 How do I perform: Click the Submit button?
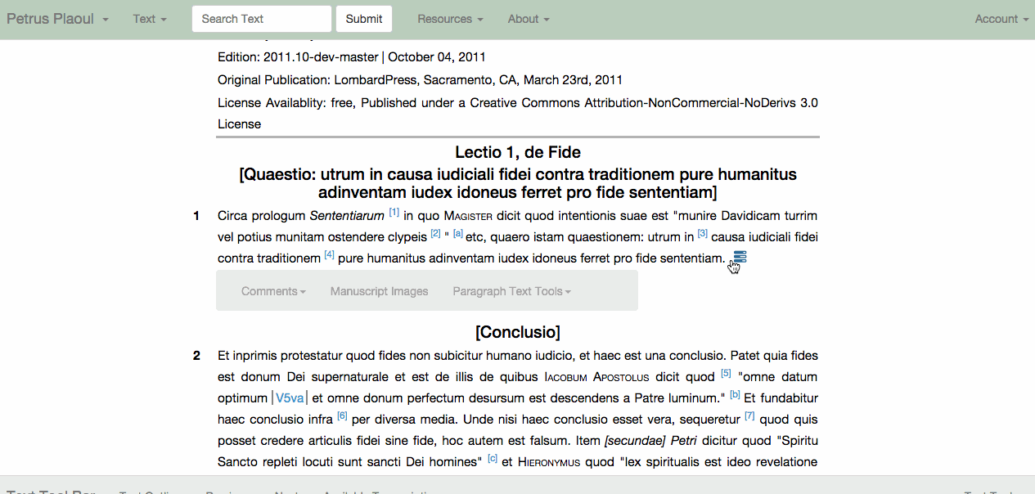point(364,19)
